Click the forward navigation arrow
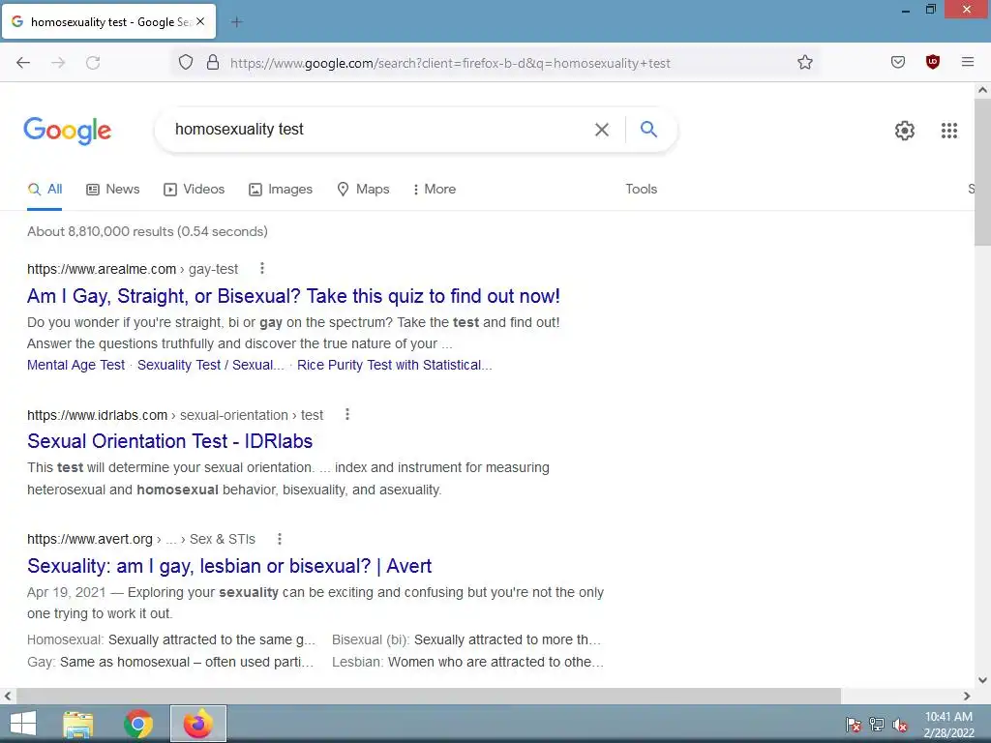This screenshot has width=991, height=743. click(x=58, y=63)
